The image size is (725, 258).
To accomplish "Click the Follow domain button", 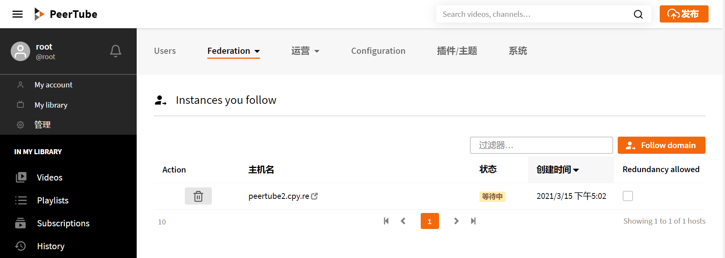I will pyautogui.click(x=661, y=145).
